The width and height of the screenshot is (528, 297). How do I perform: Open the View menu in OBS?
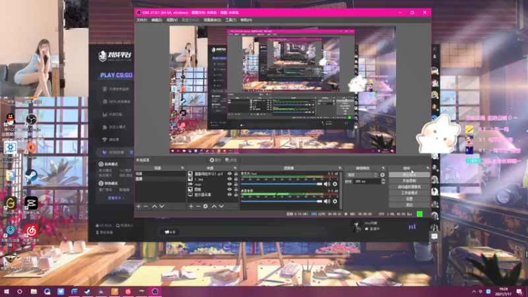[172, 20]
